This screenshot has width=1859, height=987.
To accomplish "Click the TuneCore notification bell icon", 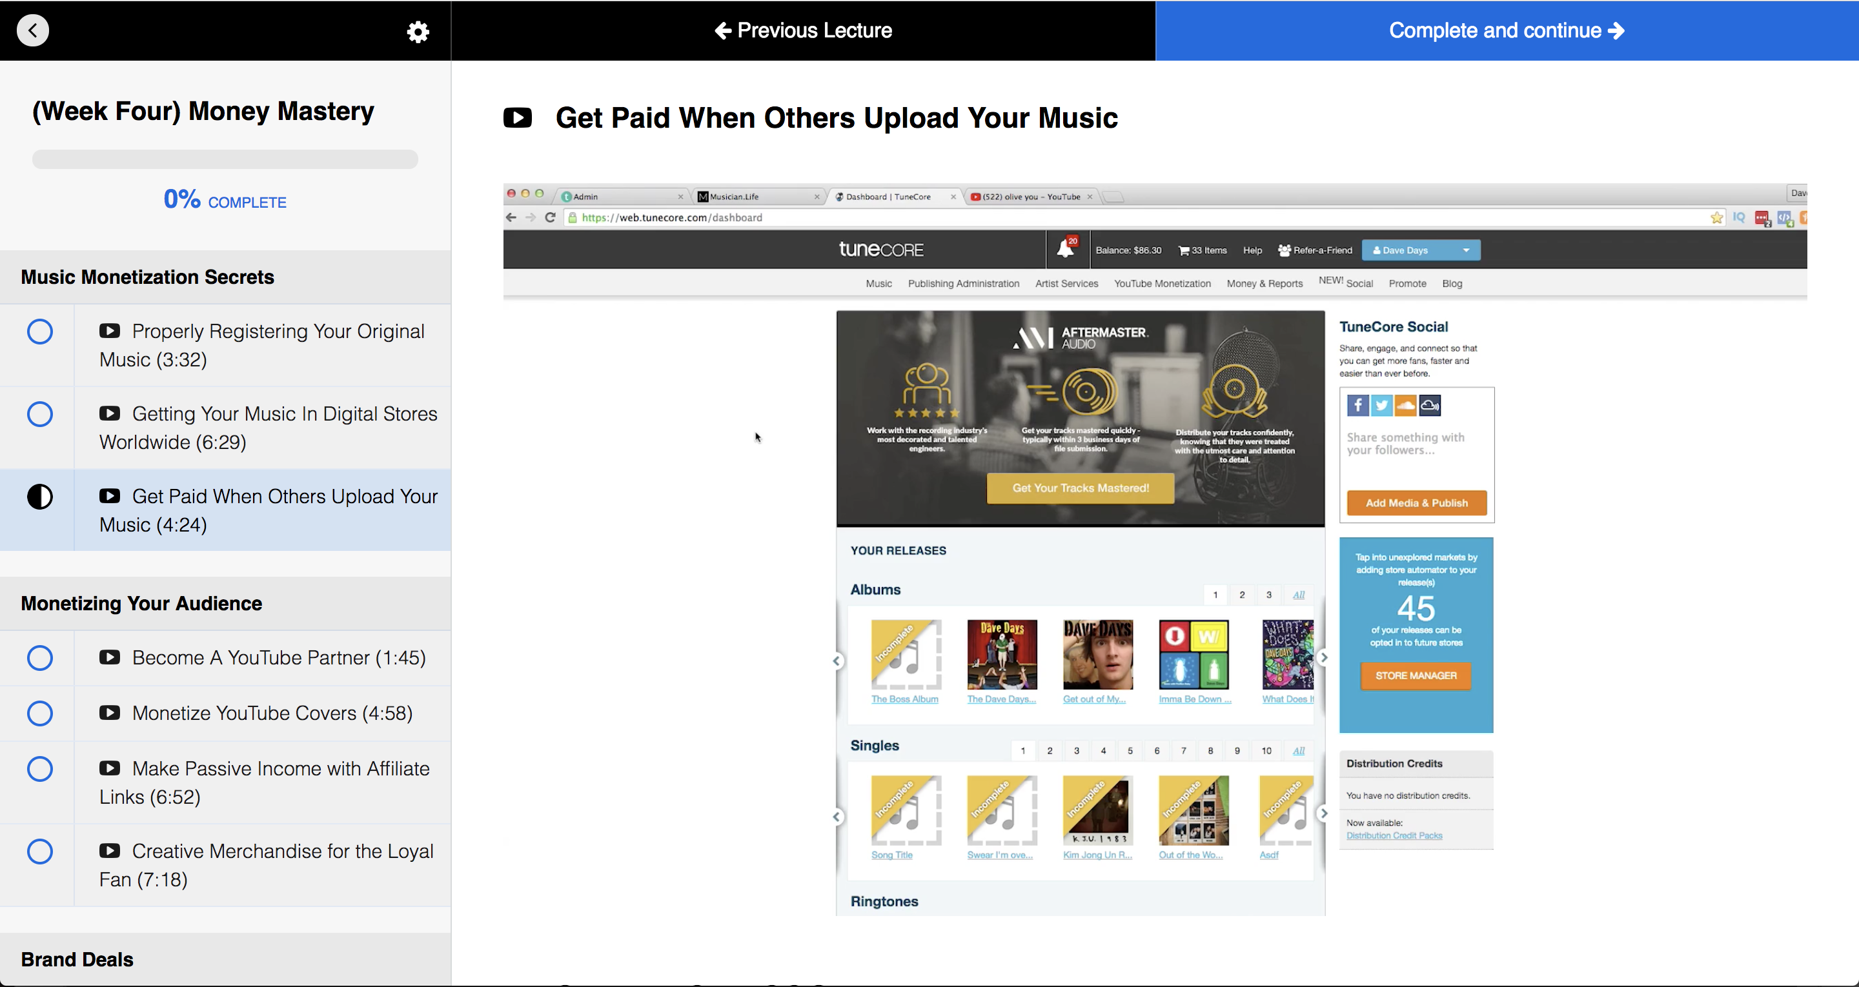I will pyautogui.click(x=1065, y=250).
